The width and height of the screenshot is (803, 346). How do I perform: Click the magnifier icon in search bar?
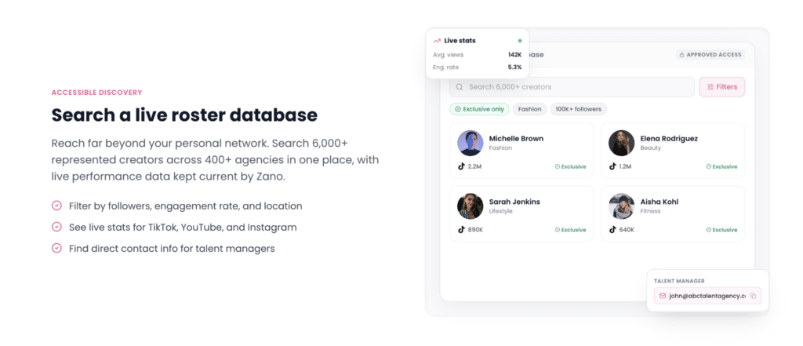pos(460,87)
